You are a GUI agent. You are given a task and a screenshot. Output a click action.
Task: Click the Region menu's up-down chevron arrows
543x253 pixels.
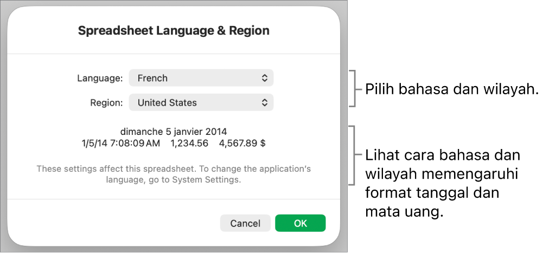pos(264,102)
